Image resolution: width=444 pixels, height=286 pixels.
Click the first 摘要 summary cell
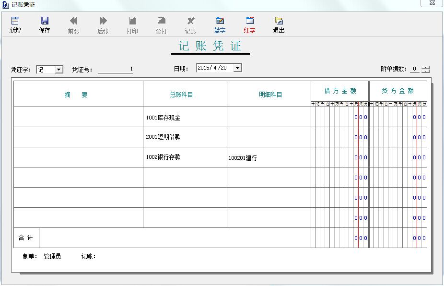[x=78, y=116]
